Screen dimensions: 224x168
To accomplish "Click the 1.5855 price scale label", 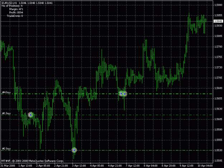I will [x=218, y=15].
